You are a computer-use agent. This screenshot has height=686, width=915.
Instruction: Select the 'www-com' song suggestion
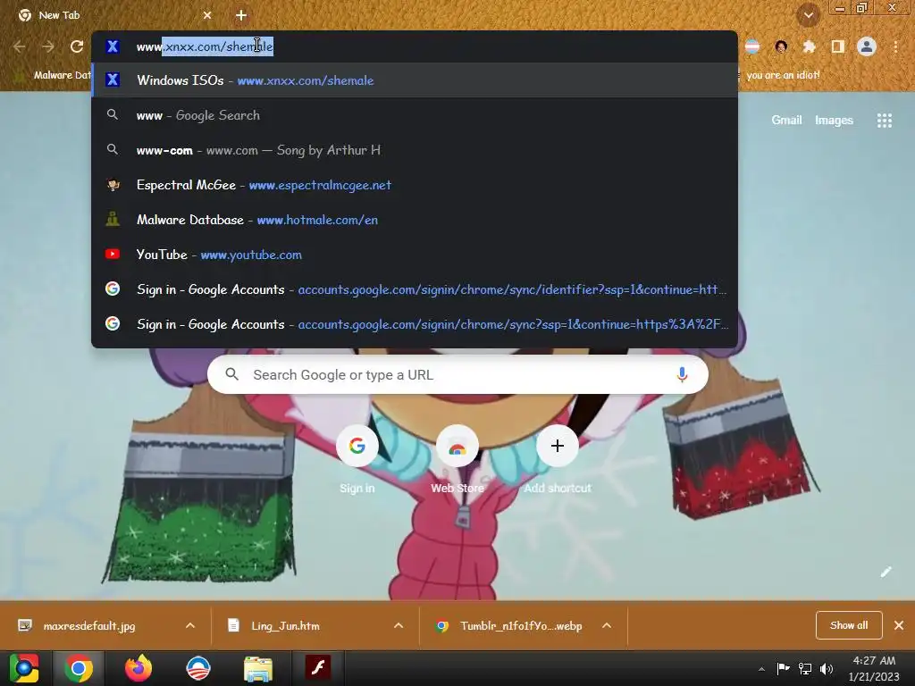click(x=415, y=150)
